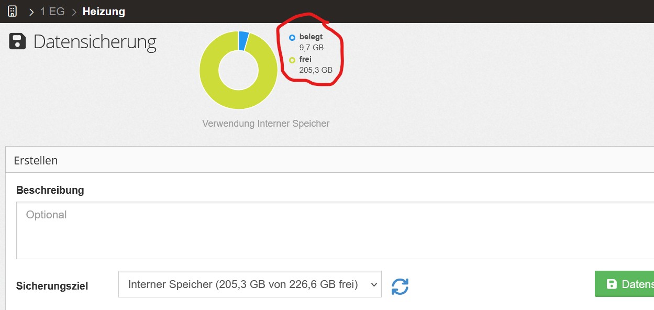654x310 pixels.
Task: Click dropdown arrow of Interner Speicher select
Action: coord(373,284)
